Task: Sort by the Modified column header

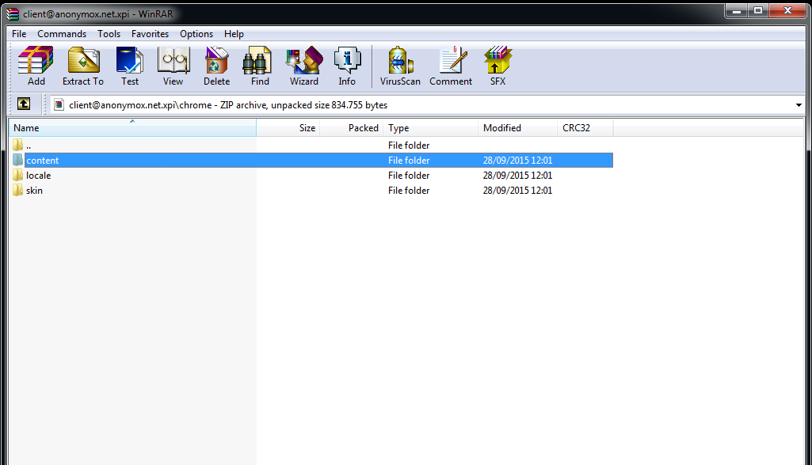Action: point(518,128)
